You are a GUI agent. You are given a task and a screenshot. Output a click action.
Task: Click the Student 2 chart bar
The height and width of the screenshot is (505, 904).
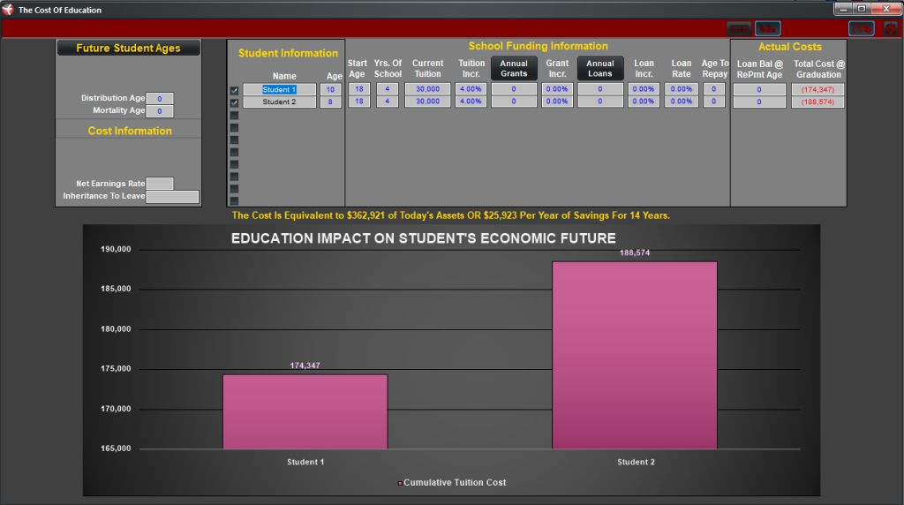[635, 355]
